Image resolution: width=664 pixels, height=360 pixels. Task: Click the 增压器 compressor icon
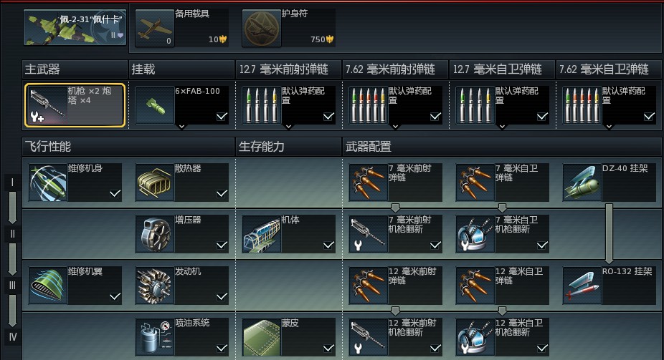click(x=155, y=234)
